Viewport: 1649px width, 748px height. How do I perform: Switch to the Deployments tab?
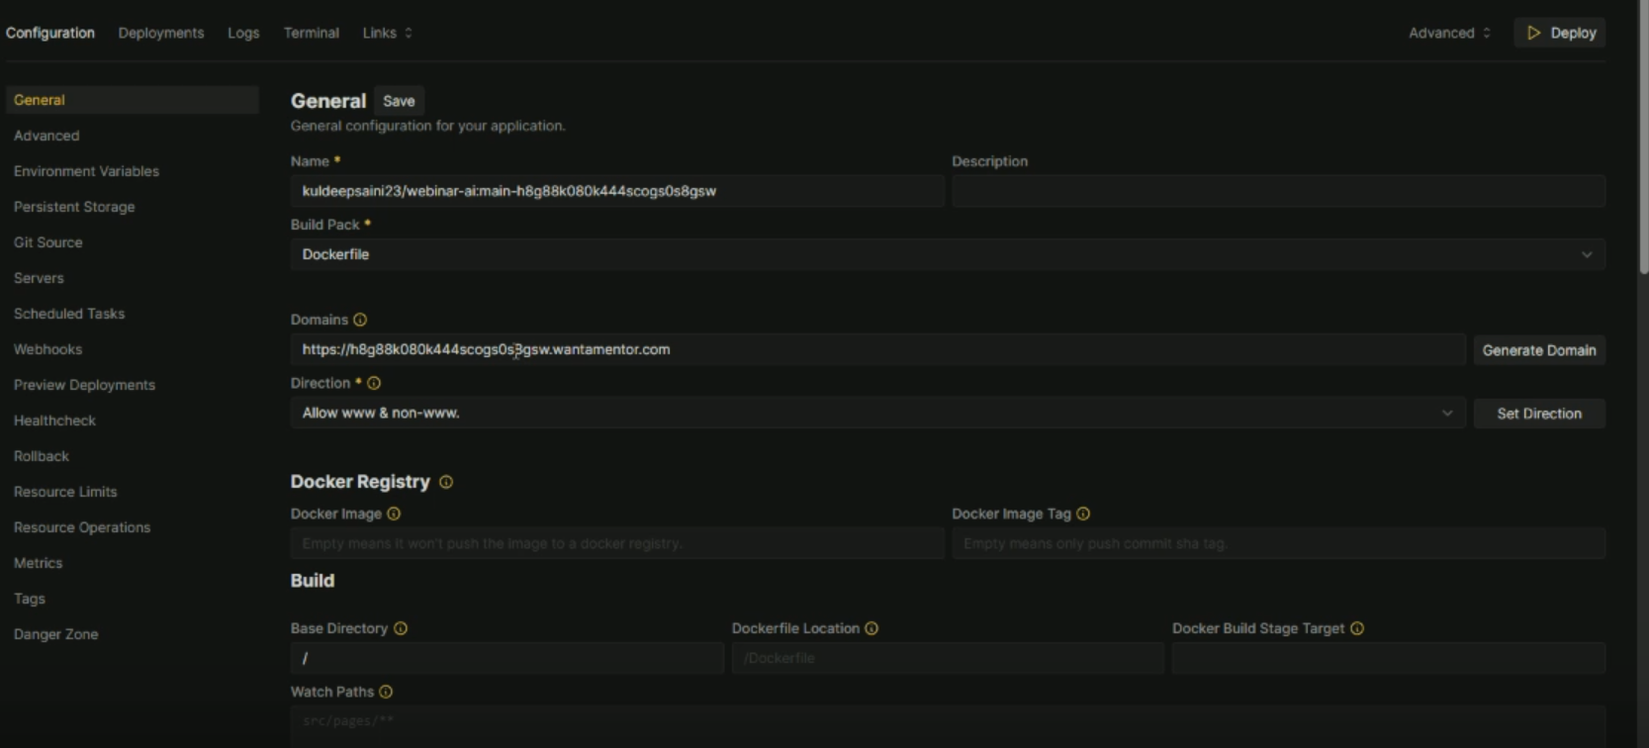tap(161, 33)
